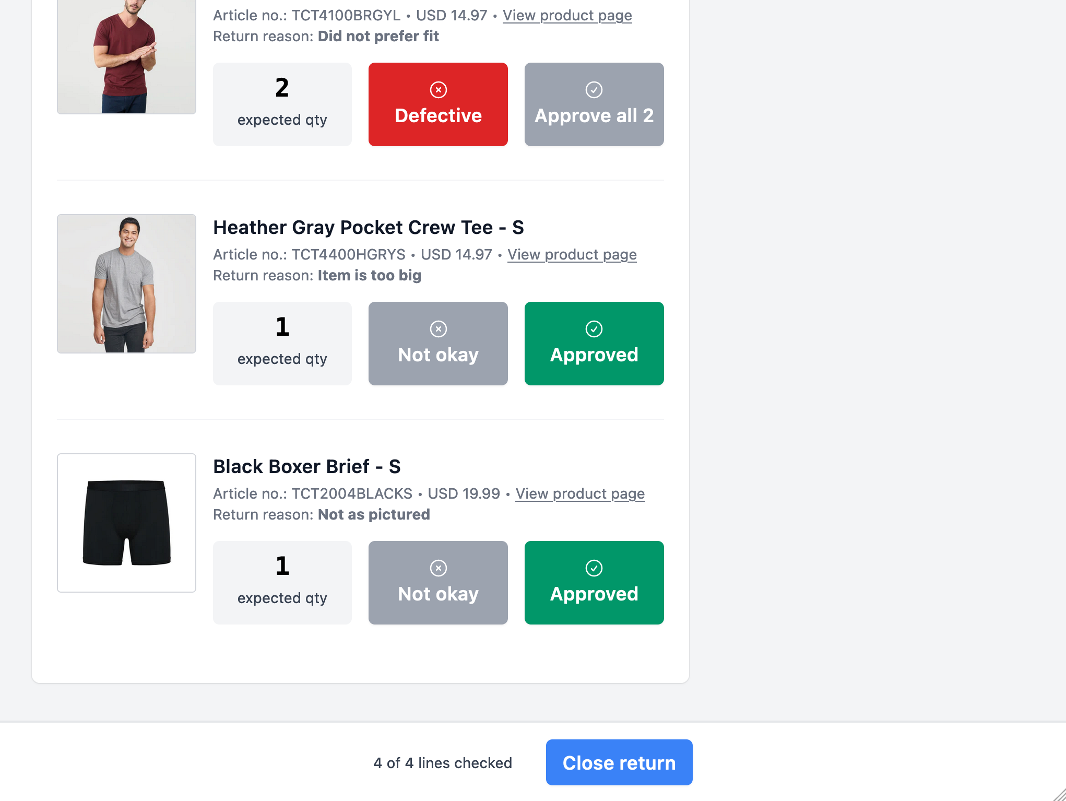Approve all 2 burgundy tee items
The width and height of the screenshot is (1066, 801).
click(594, 104)
